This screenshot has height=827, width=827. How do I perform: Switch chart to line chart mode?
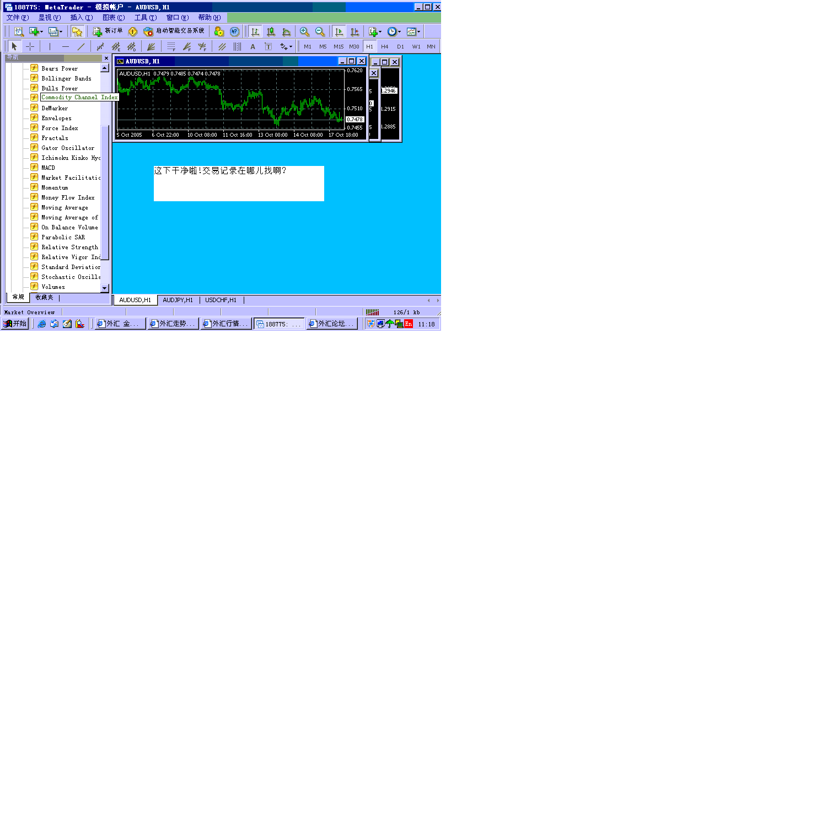[x=286, y=31]
